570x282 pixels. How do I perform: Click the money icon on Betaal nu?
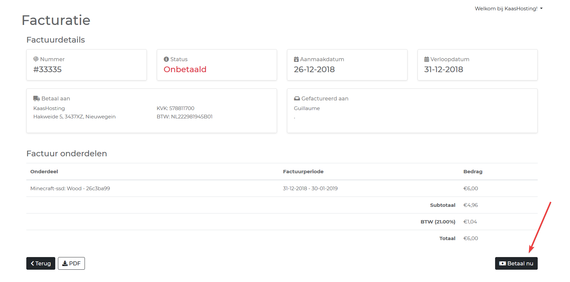click(x=502, y=263)
